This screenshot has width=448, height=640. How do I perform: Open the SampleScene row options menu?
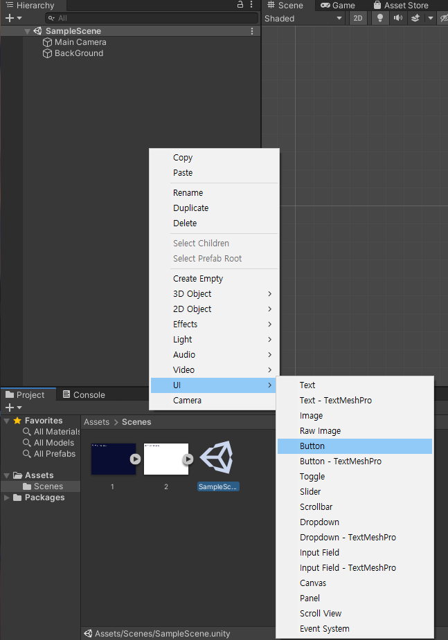252,31
